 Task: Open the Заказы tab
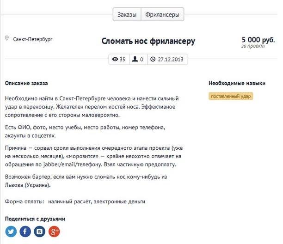[x=127, y=14]
